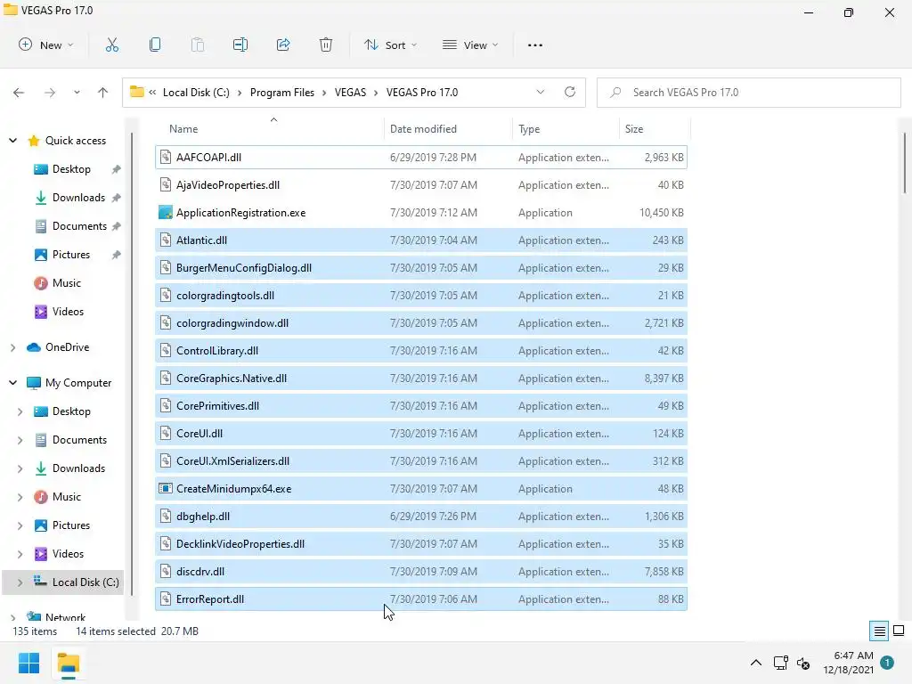The height and width of the screenshot is (684, 912).
Task: Click the file list vertical scrollbar
Action: 904,163
